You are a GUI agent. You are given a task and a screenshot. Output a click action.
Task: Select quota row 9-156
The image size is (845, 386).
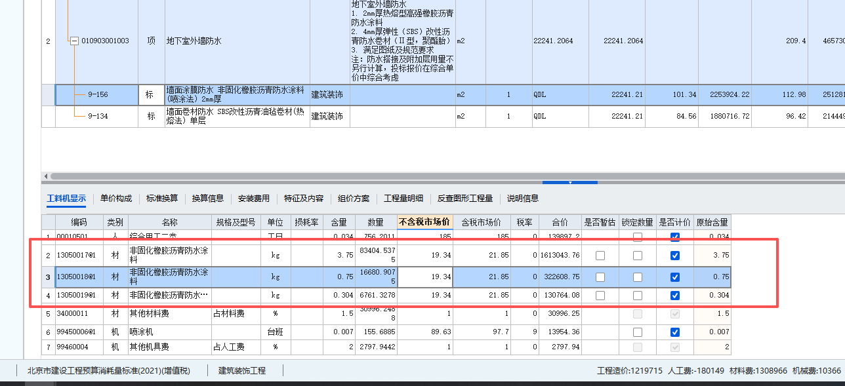pyautogui.click(x=97, y=94)
